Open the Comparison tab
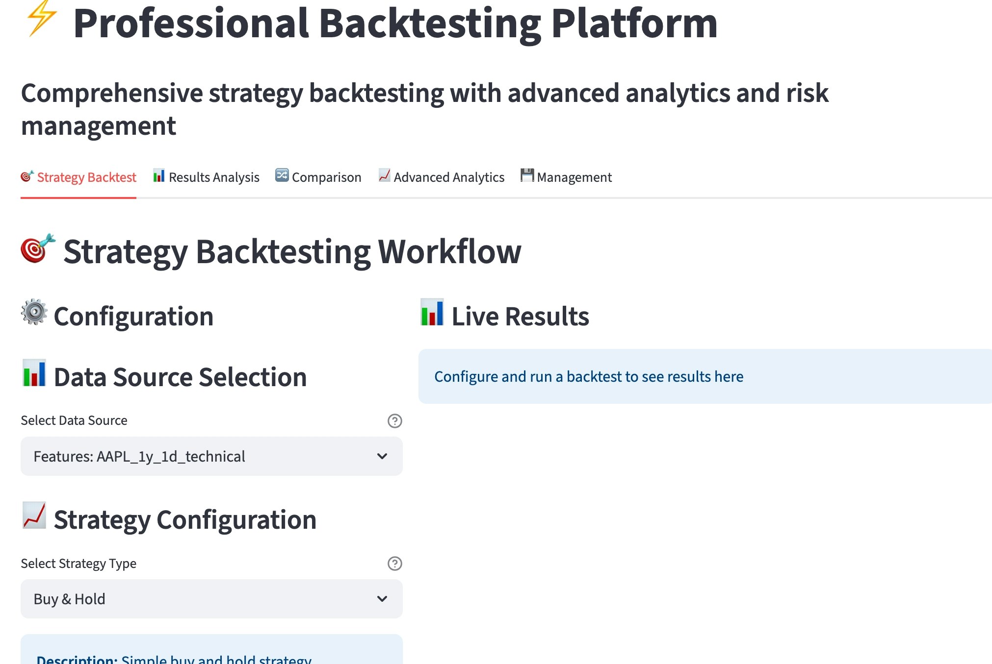992x664 pixels. pyautogui.click(x=318, y=177)
